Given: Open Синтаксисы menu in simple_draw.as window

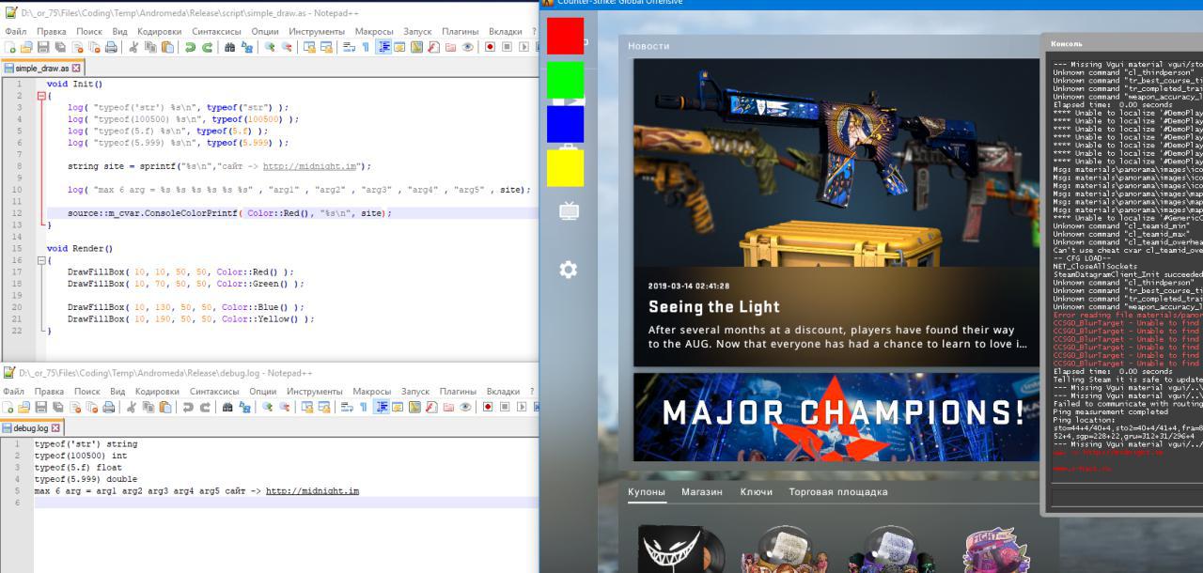Looking at the screenshot, I should (215, 31).
